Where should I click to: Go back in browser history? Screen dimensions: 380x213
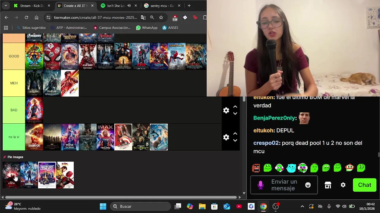tap(6, 17)
